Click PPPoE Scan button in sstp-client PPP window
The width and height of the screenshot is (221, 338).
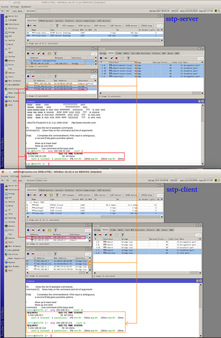pyautogui.click(x=147, y=195)
